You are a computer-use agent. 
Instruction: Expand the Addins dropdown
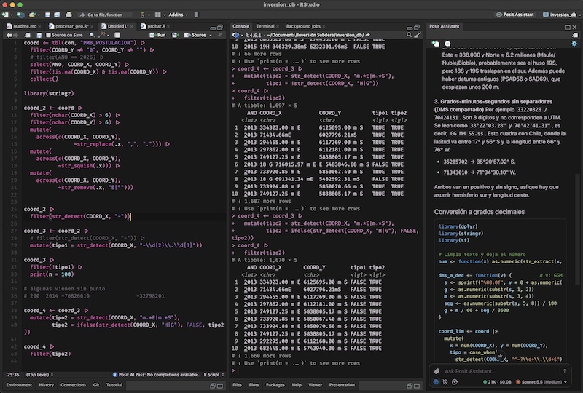coord(178,15)
